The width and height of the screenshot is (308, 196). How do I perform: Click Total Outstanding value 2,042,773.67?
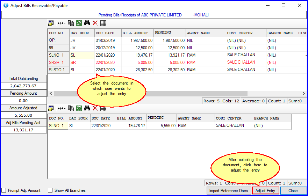(23, 86)
